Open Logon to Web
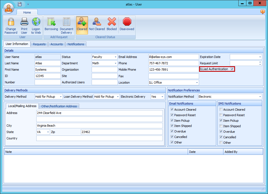The image size is (268, 194). coord(36,25)
